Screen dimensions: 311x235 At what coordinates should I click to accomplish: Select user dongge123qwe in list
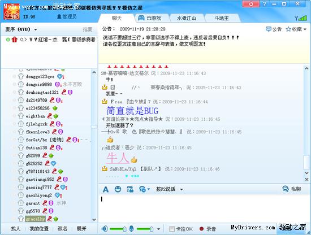click(x=40, y=76)
